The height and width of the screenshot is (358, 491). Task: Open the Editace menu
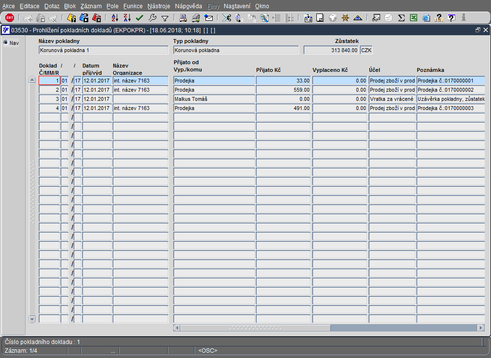(29, 6)
